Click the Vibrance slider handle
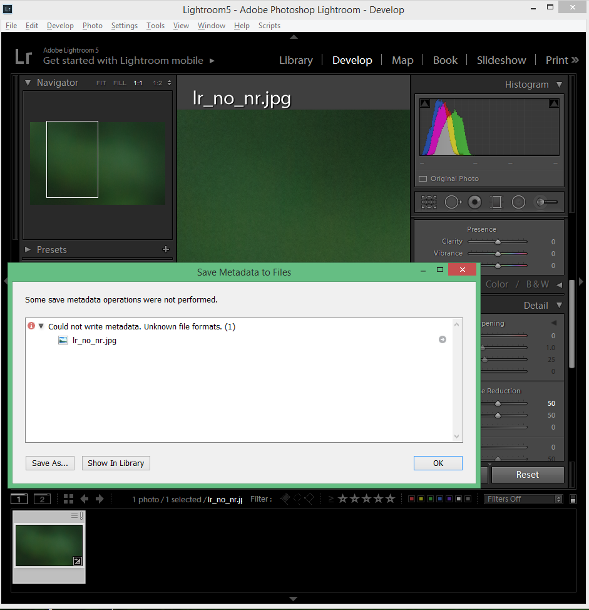This screenshot has height=610, width=589. [x=498, y=254]
